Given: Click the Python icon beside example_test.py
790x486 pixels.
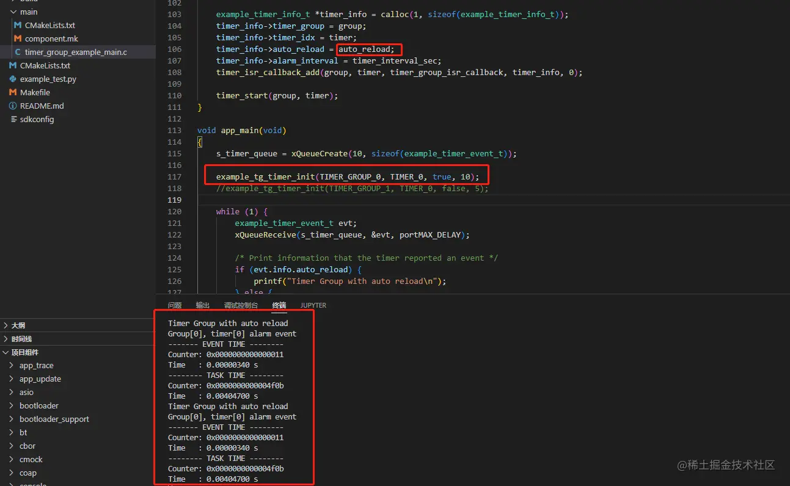Looking at the screenshot, I should 13,79.
